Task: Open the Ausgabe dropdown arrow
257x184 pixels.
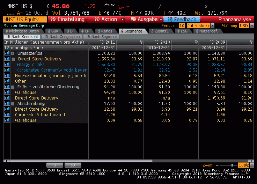Action: point(161,20)
